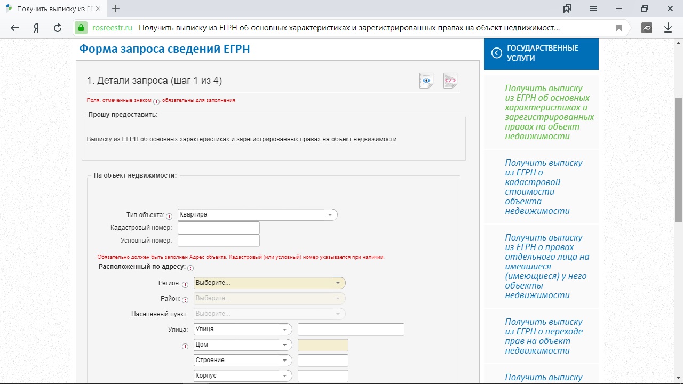
Task: Open the Регион Выберите dropdown
Action: pos(269,283)
